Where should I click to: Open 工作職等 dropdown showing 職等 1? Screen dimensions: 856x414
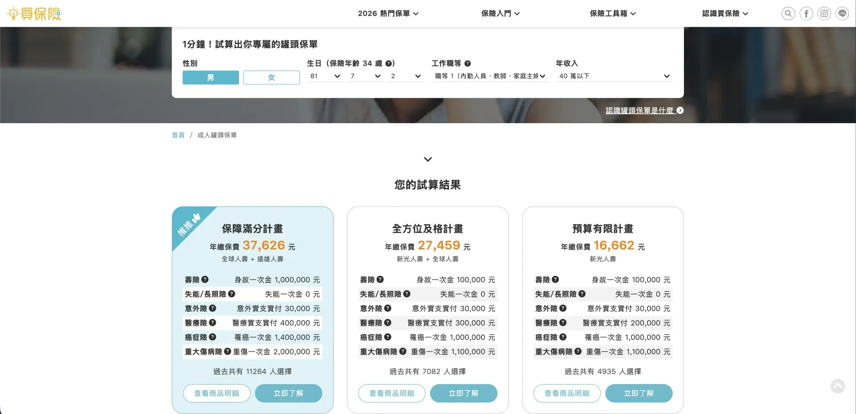tap(490, 76)
